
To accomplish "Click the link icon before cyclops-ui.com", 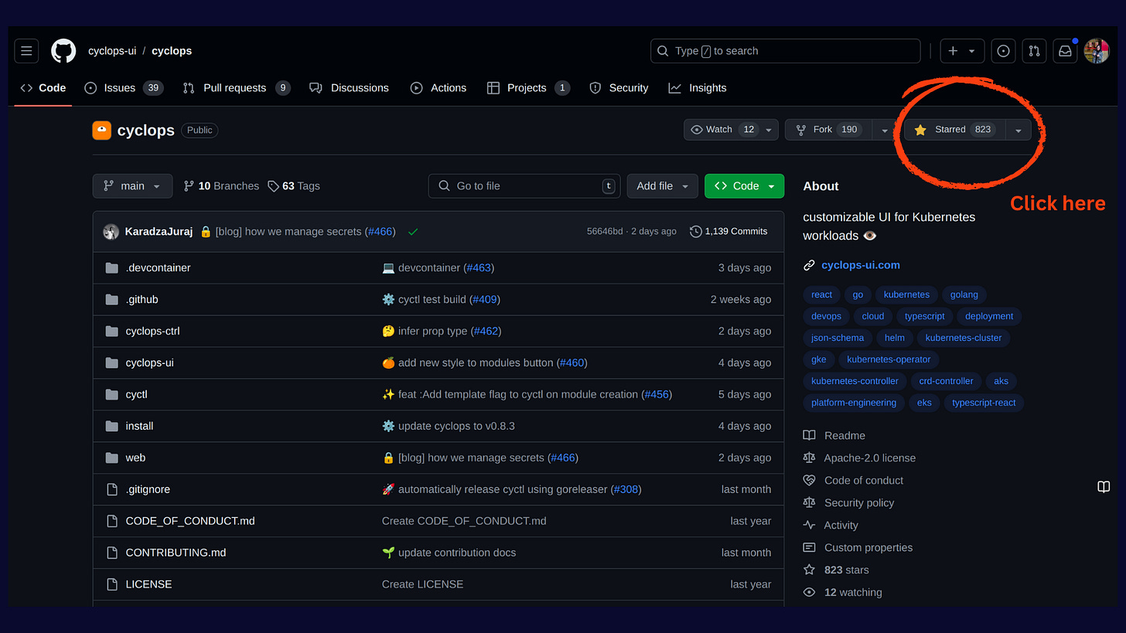I will [809, 265].
